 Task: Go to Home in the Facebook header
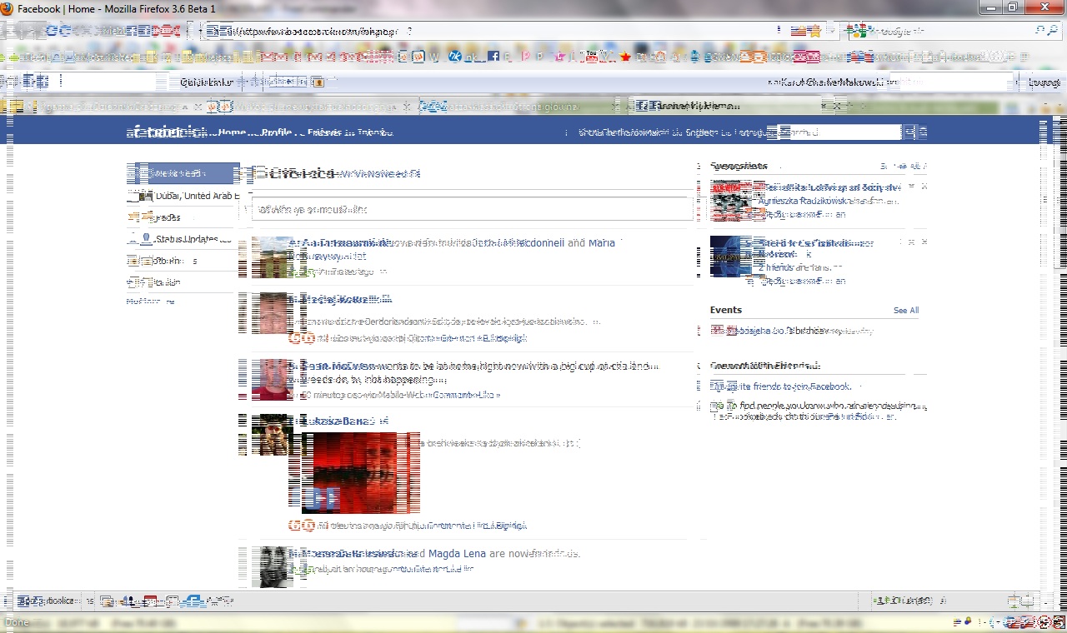pyautogui.click(x=232, y=132)
